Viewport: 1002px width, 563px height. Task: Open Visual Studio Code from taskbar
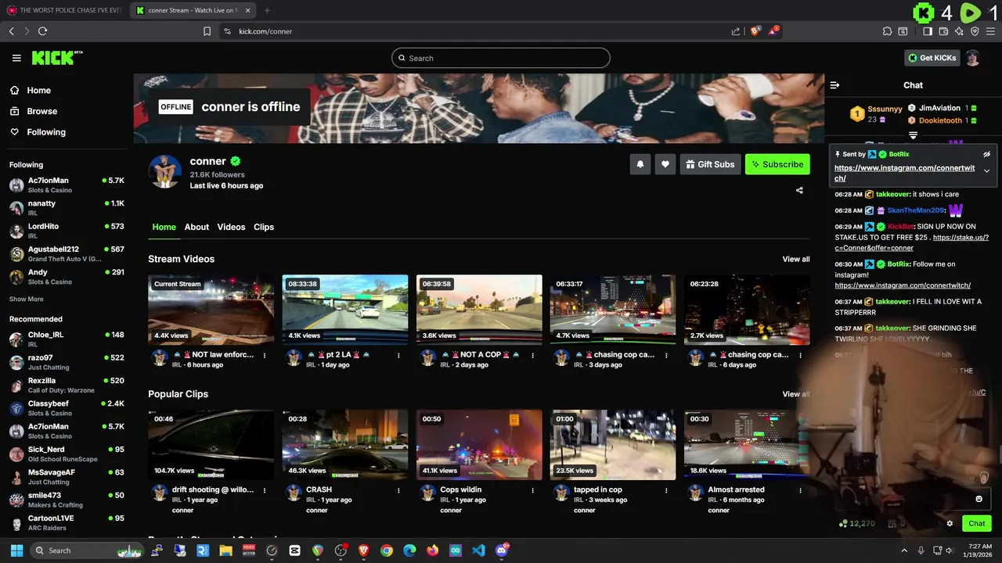478,550
